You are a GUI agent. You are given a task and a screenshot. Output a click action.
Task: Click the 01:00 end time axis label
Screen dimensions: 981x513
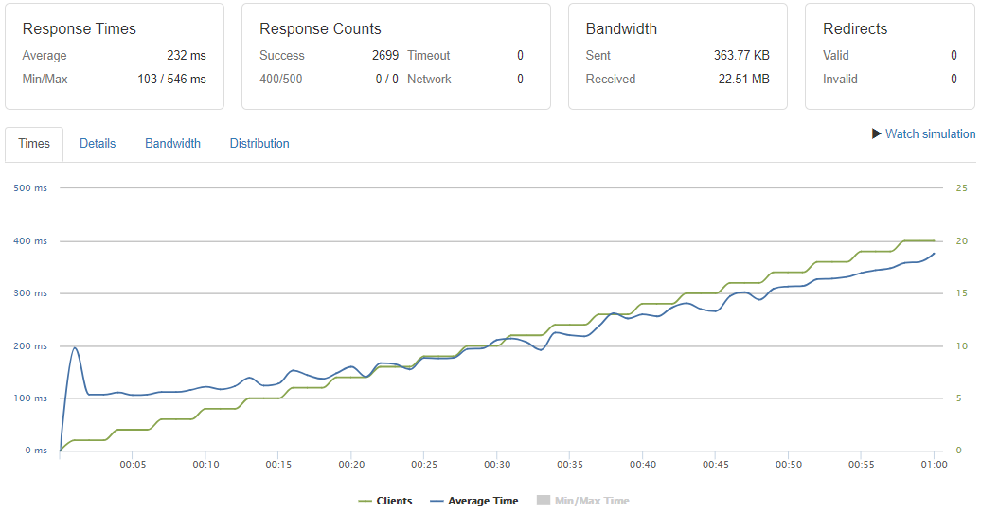coord(935,465)
